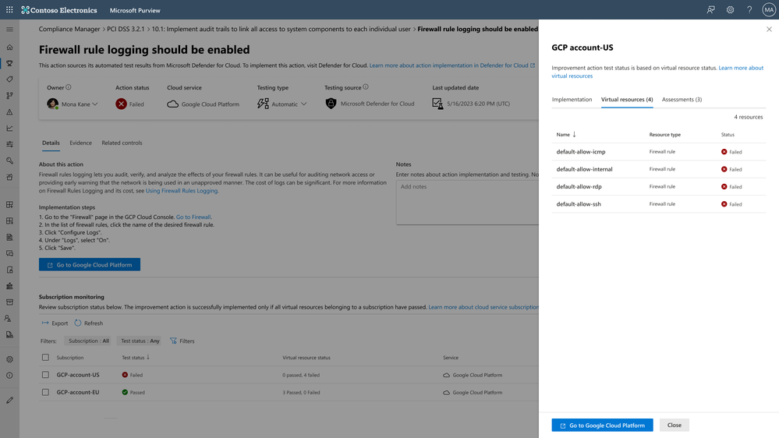
Task: Open the app launcher waffle icon
Action: tap(9, 10)
